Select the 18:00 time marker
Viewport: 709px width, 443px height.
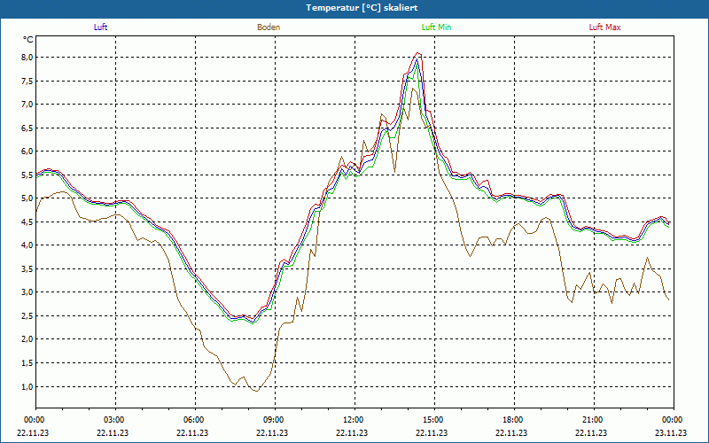512,420
